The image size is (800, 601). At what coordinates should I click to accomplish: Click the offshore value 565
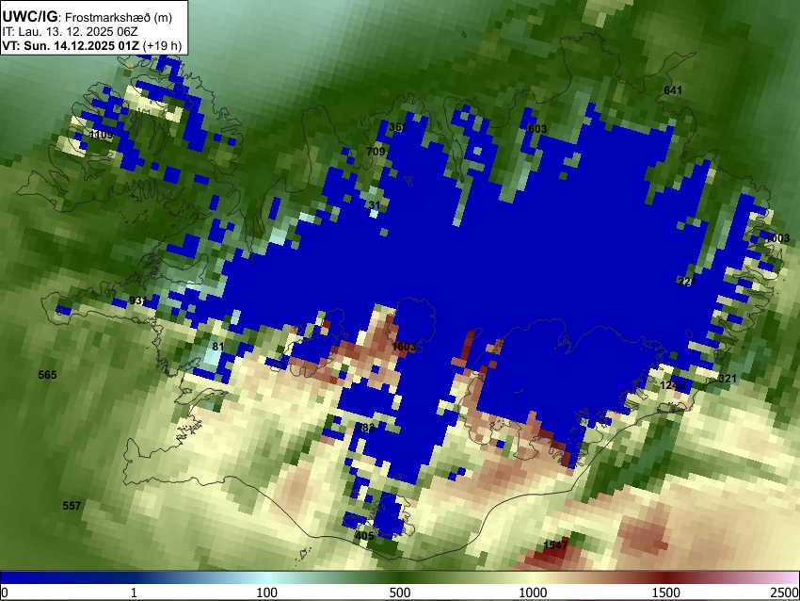[x=47, y=375]
